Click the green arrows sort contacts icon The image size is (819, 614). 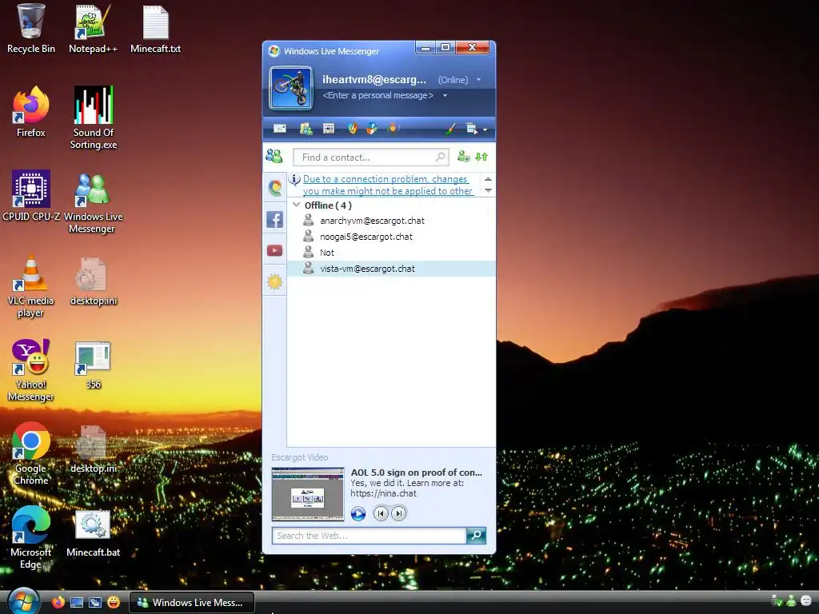[x=481, y=157]
